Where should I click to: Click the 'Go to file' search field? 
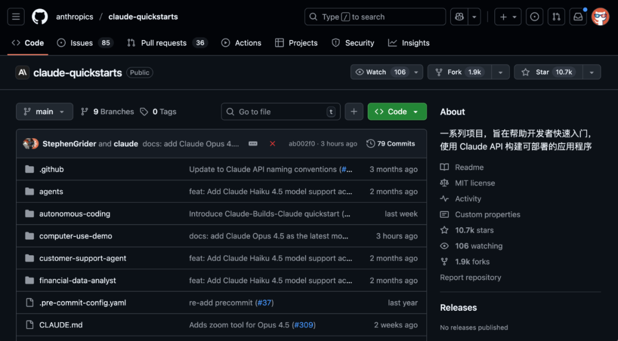[280, 112]
